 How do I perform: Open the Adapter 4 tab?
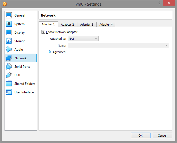click(106, 25)
